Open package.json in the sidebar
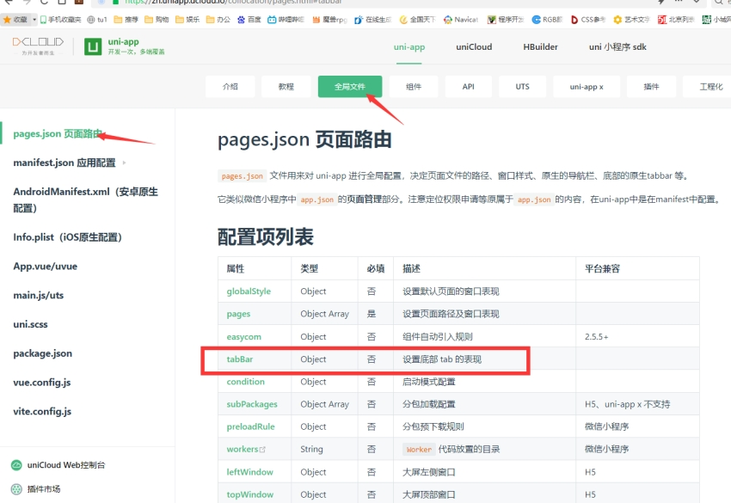 pyautogui.click(x=42, y=353)
